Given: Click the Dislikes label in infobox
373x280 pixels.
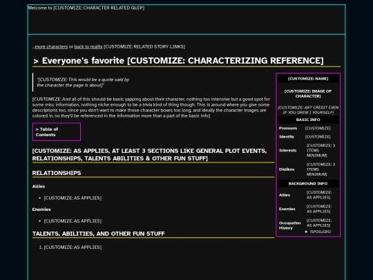Looking at the screenshot, I should [287, 169].
